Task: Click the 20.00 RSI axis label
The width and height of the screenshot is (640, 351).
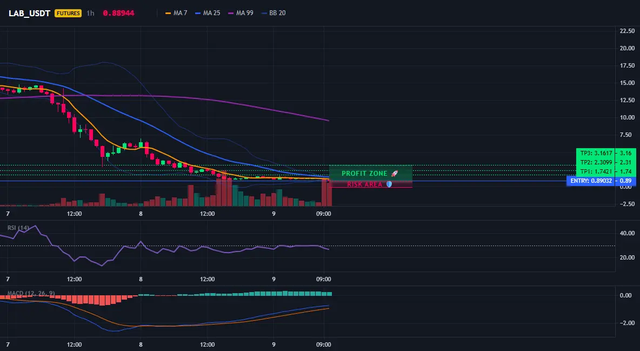Action: click(627, 257)
